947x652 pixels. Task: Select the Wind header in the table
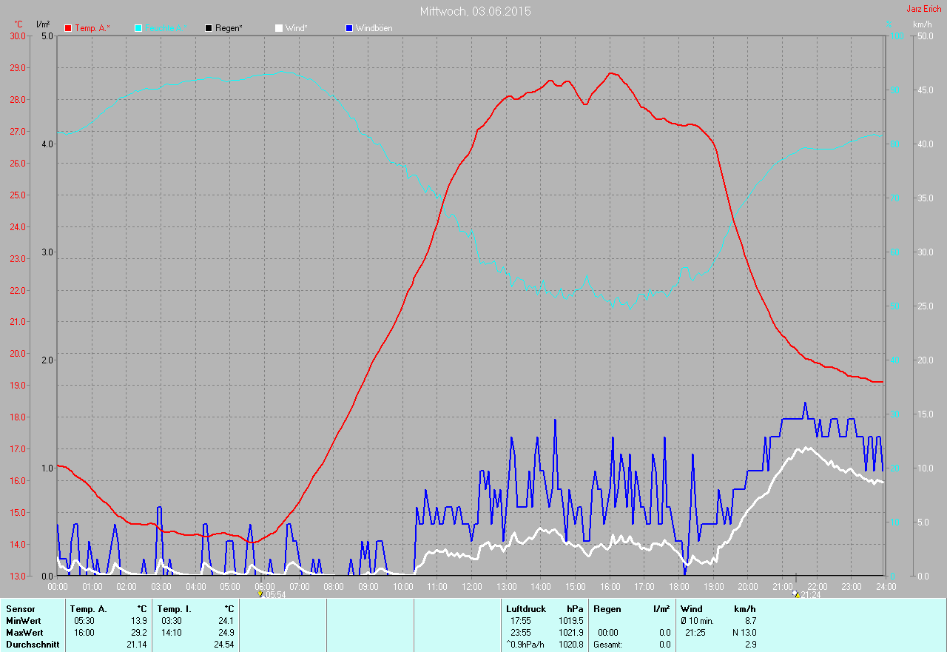click(692, 609)
